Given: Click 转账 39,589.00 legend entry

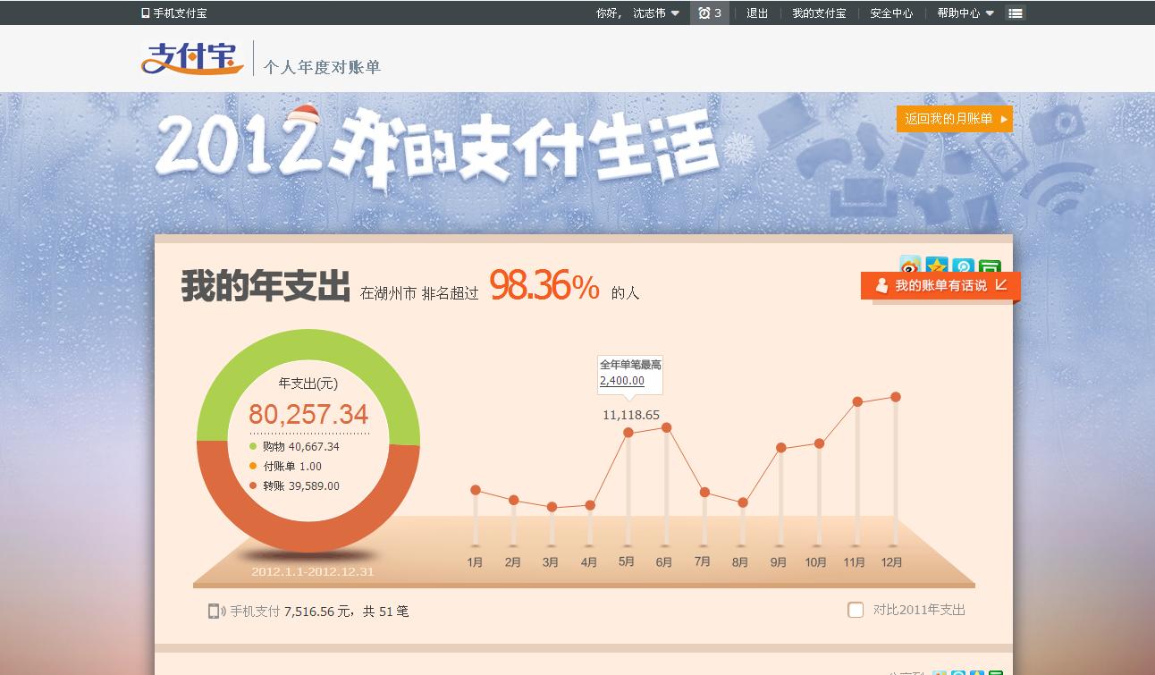Looking at the screenshot, I should [x=294, y=486].
